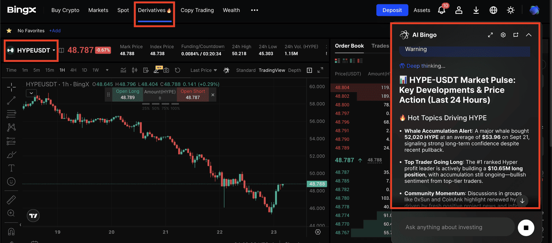Set the amount slider to 50%
Image resolution: width=552 pixels, height=243 pixels.
coord(156,108)
